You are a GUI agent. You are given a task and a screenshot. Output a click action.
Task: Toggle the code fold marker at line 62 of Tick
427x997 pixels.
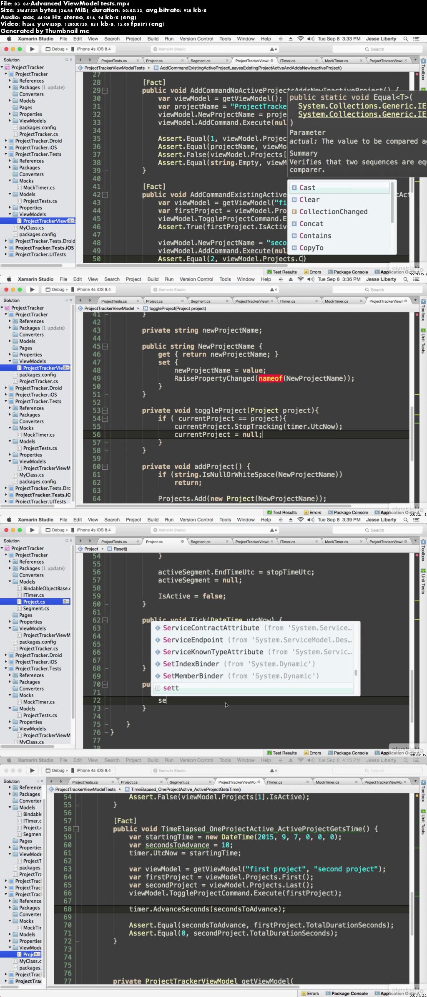tap(105, 620)
